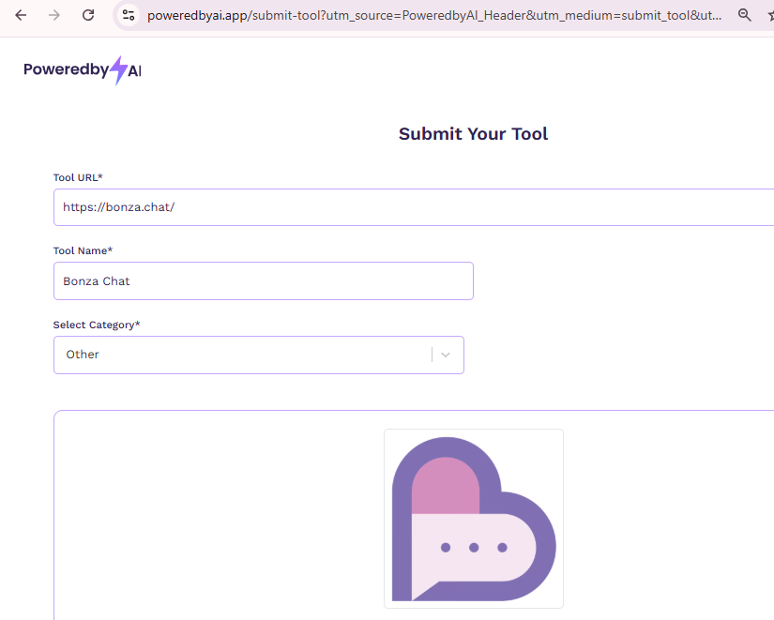Click the Tool Name label
The width and height of the screenshot is (774, 620).
tap(83, 250)
